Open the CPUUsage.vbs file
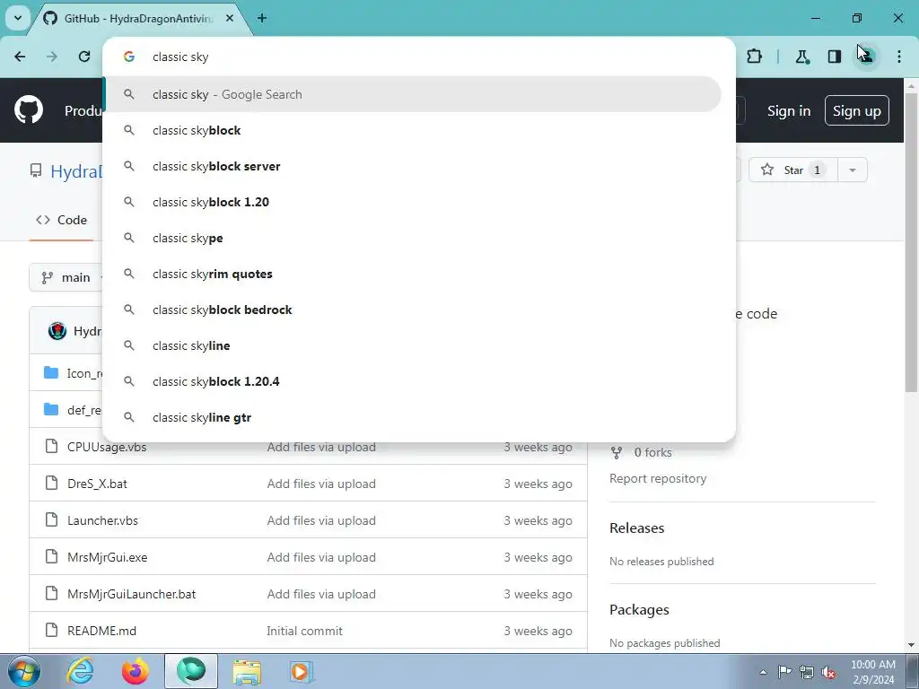This screenshot has height=689, width=919. point(107,447)
